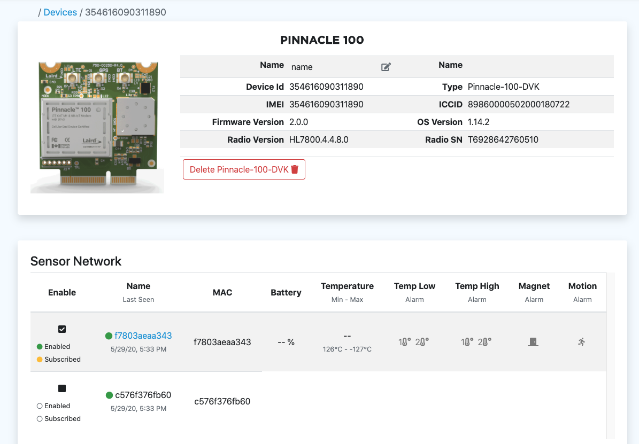This screenshot has height=444, width=639.
Task: Click the Motion Alarm column header
Action: pos(582,292)
